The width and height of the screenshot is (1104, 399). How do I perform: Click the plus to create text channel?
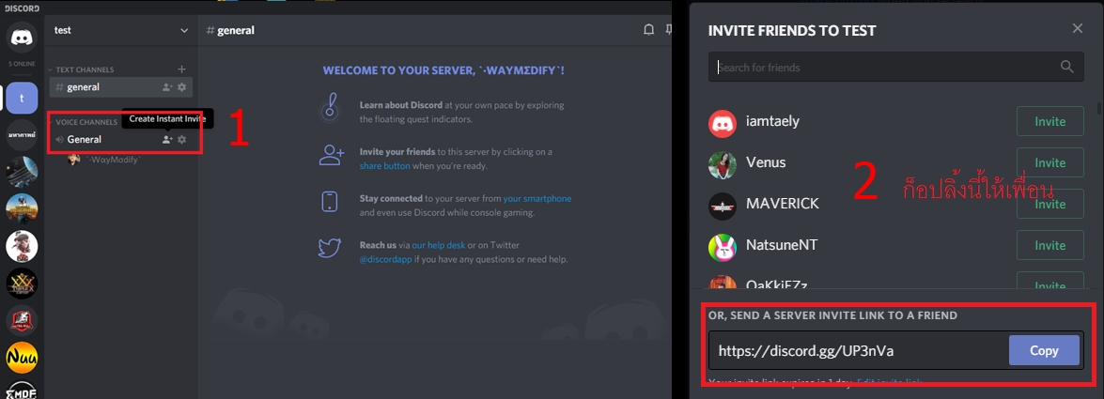(181, 69)
